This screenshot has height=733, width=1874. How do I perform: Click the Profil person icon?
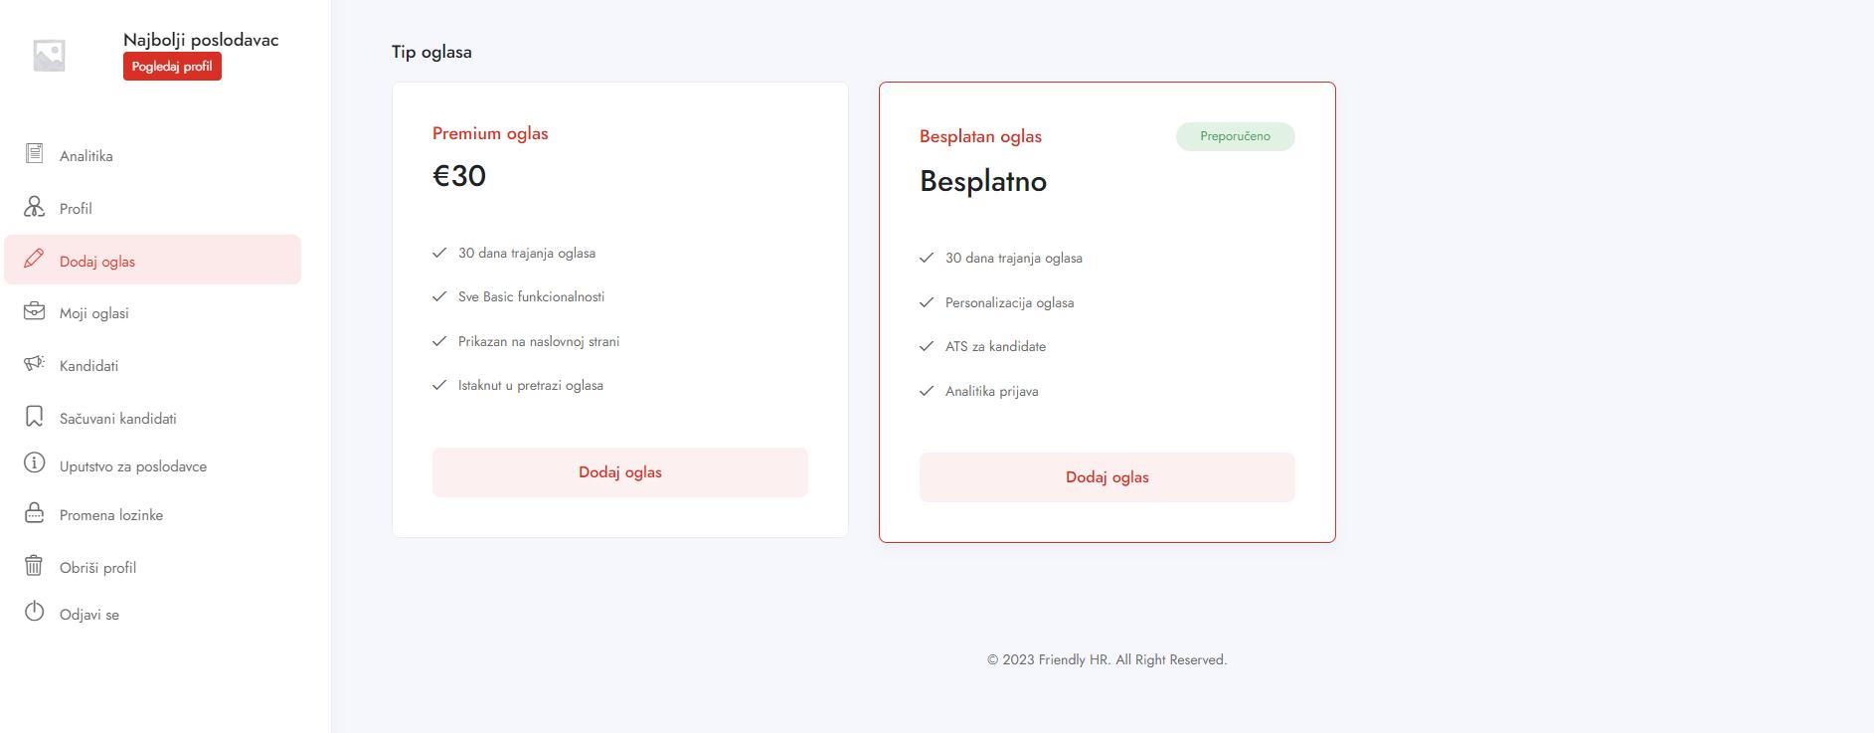click(x=34, y=207)
